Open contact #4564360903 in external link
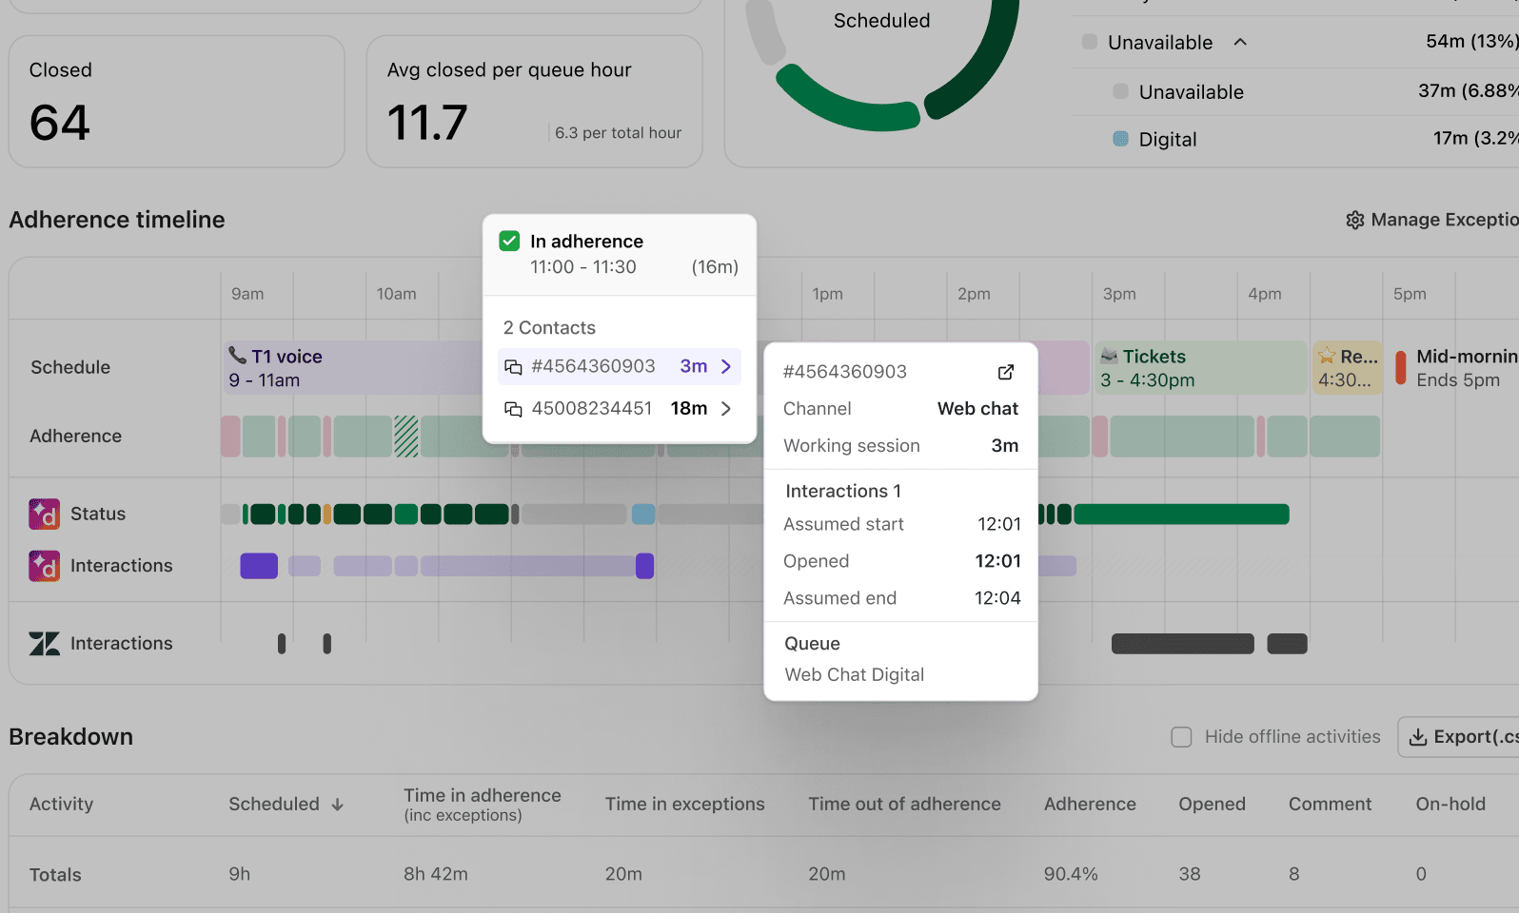The width and height of the screenshot is (1519, 913). tap(1005, 372)
